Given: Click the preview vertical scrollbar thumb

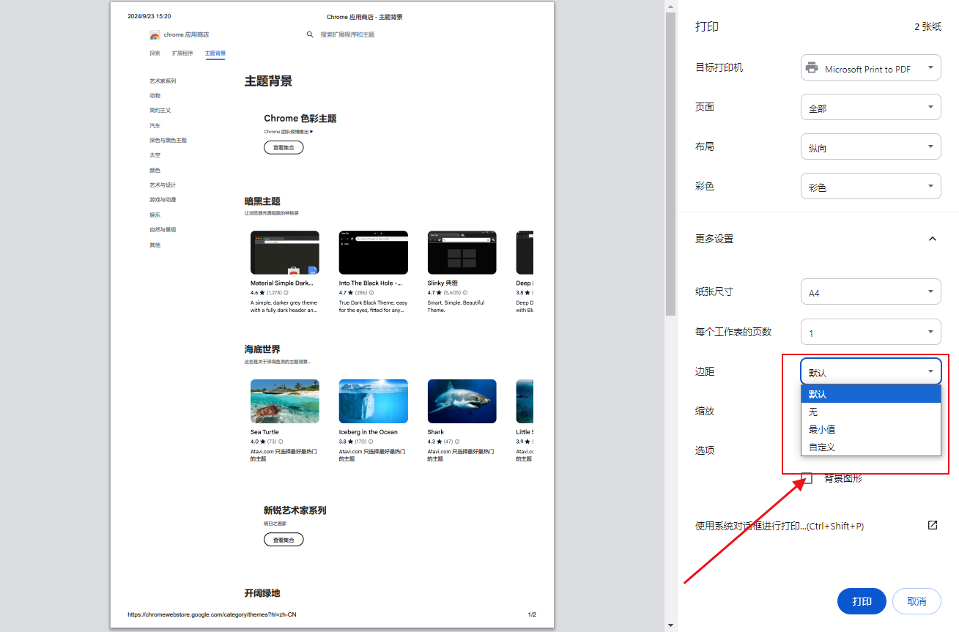Looking at the screenshot, I should (x=670, y=163).
